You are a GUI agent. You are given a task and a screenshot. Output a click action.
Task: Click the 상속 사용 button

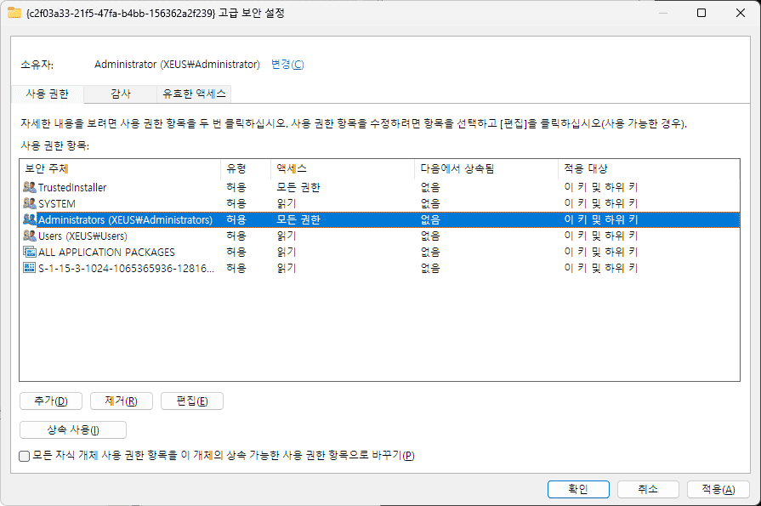[x=73, y=430]
